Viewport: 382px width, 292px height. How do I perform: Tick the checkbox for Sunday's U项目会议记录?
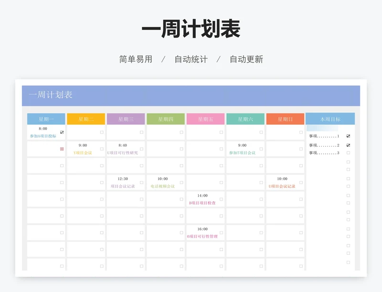pos(301,182)
